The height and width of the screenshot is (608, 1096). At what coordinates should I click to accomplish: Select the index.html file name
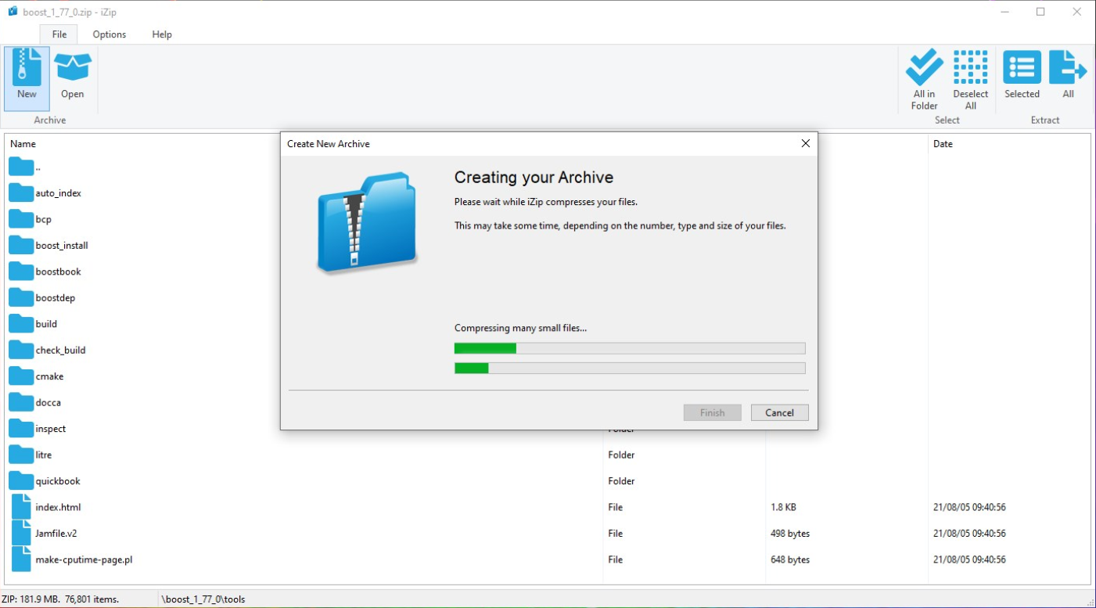(58, 507)
